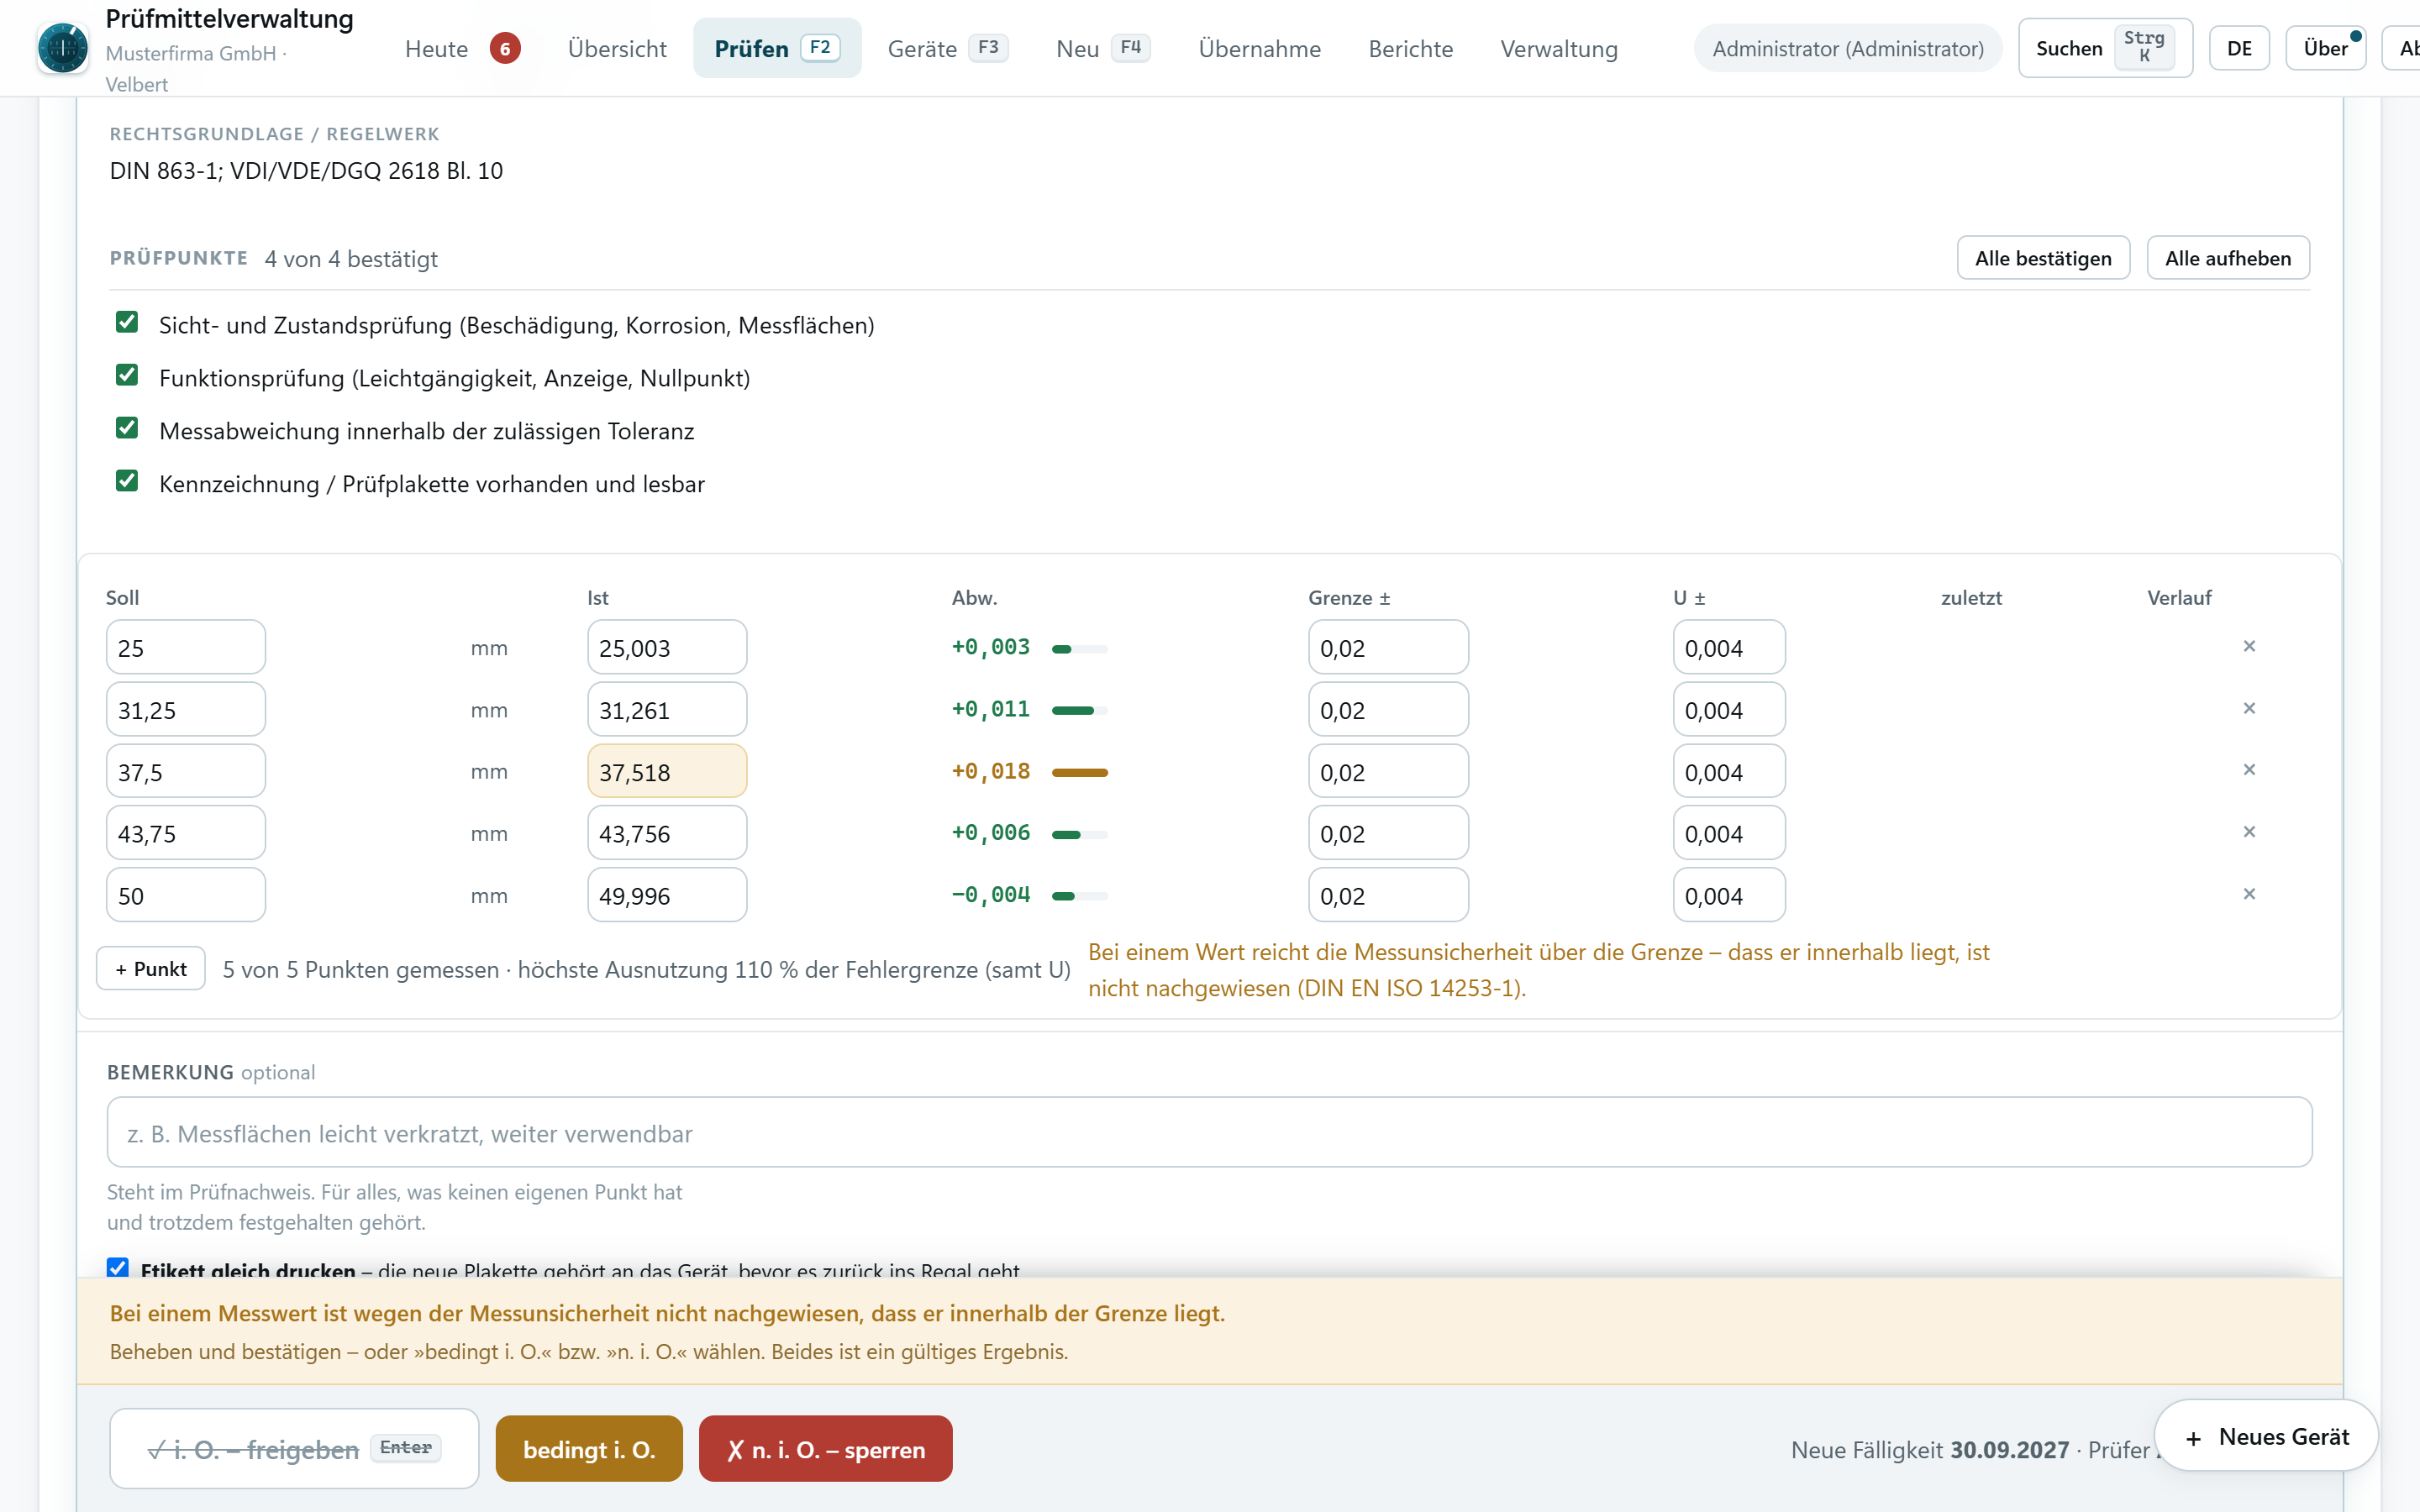Click the Ist field 43,756
Image resolution: width=2420 pixels, height=1512 pixels.
point(667,833)
